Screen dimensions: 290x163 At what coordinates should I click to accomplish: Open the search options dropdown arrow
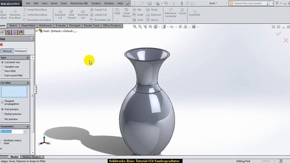(272, 4)
